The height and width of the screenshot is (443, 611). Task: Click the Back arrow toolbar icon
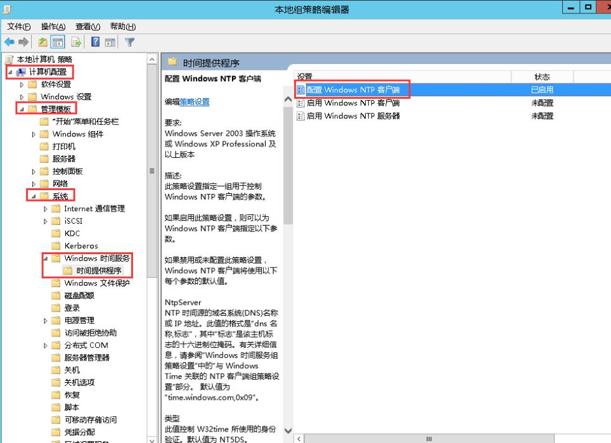click(10, 42)
